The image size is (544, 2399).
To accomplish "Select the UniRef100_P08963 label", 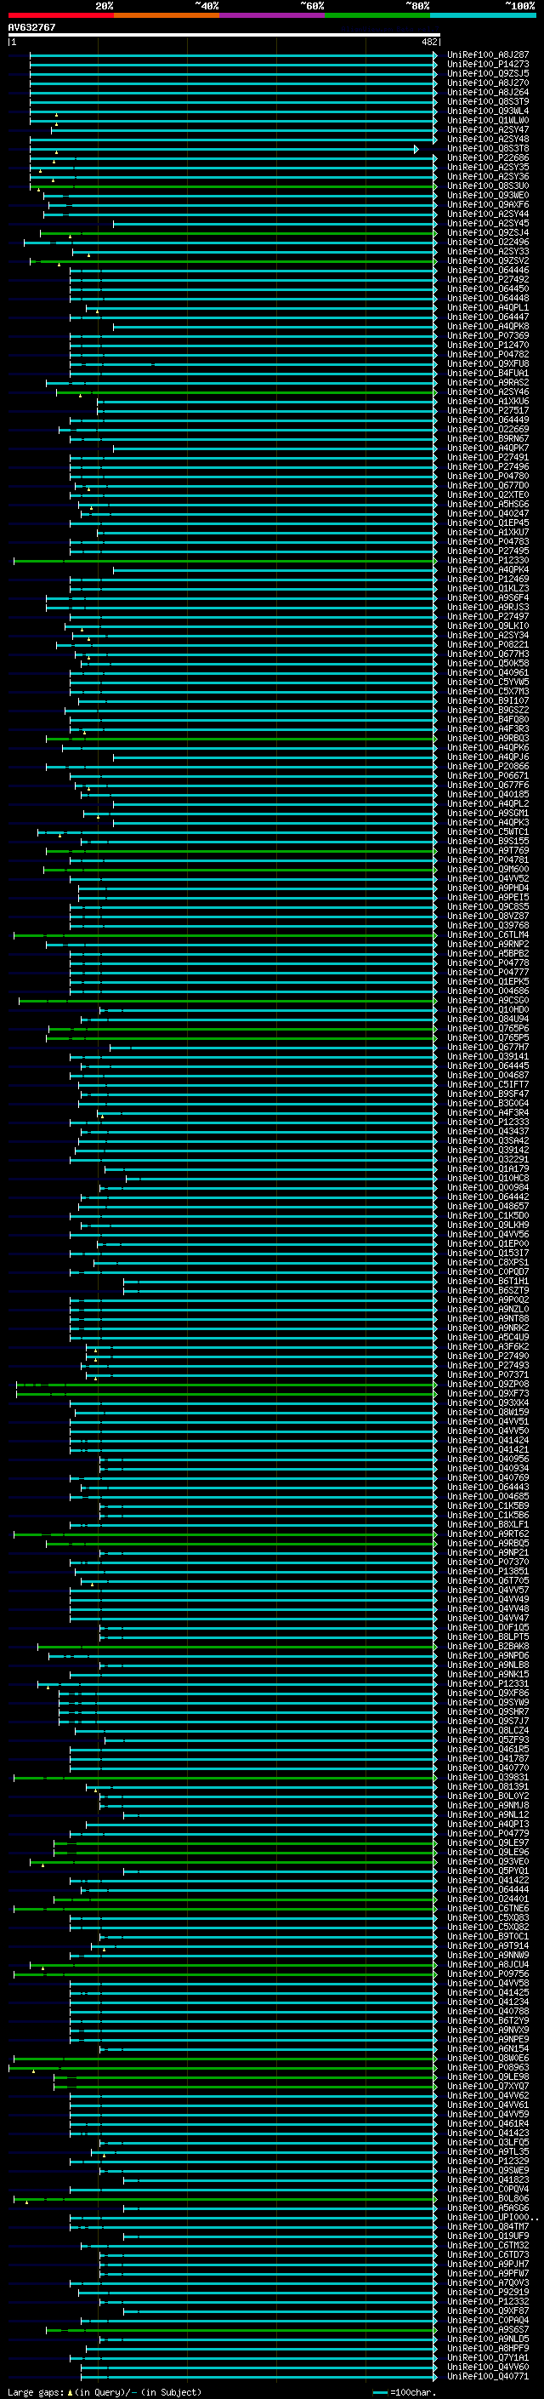I will (x=488, y=2067).
